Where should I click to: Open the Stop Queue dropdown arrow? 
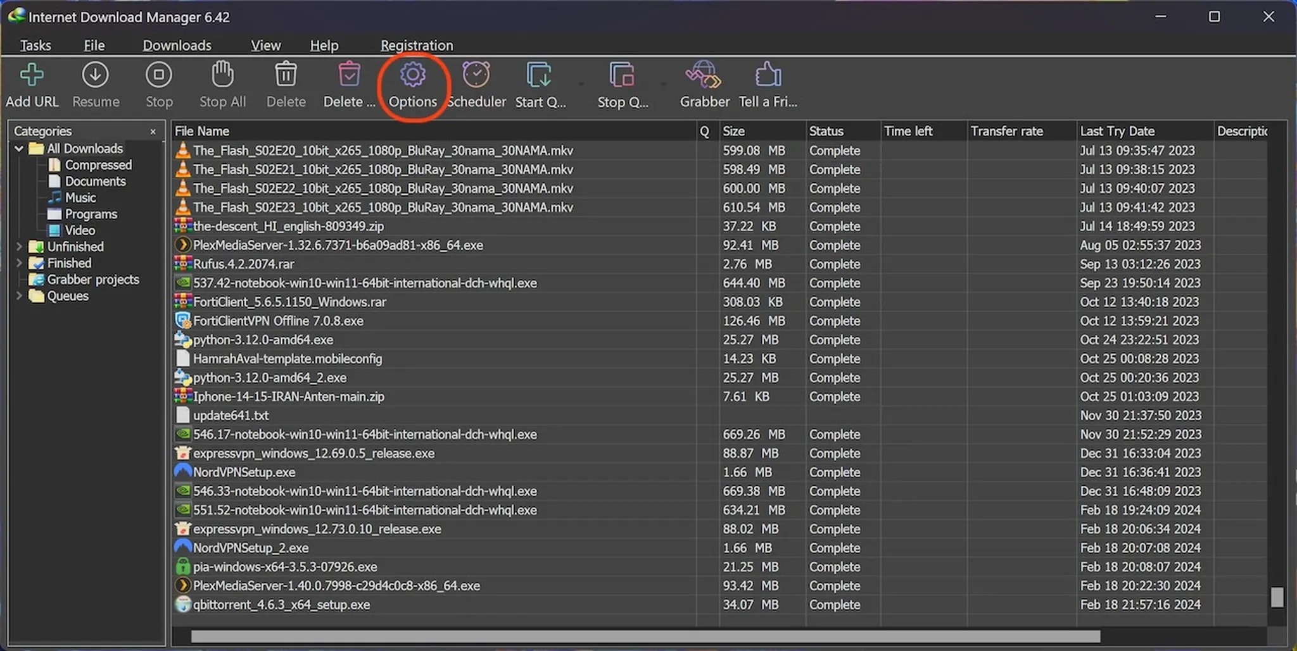(664, 84)
